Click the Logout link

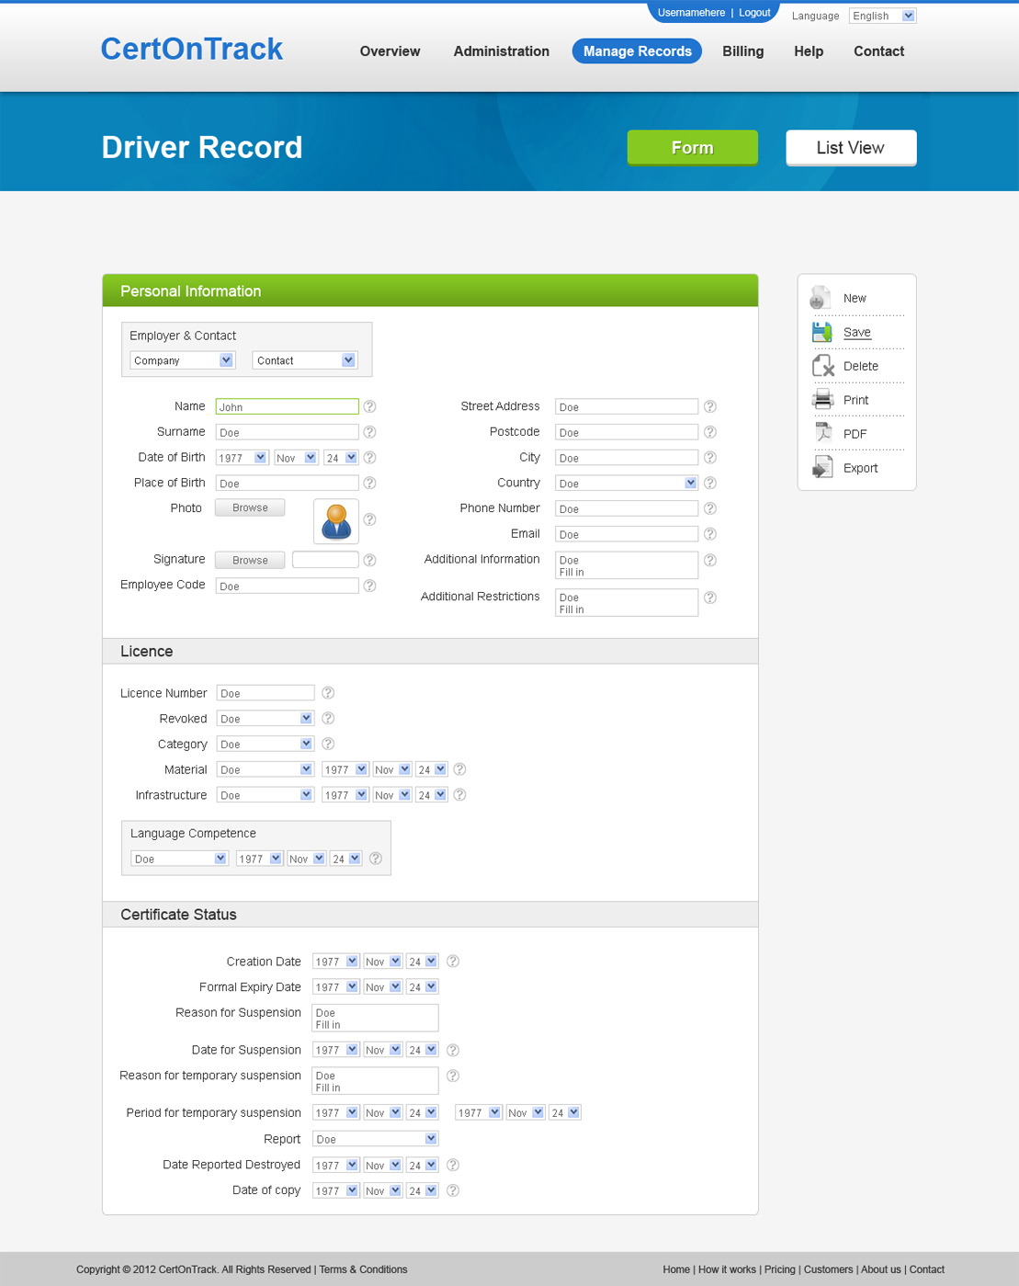[x=754, y=13]
